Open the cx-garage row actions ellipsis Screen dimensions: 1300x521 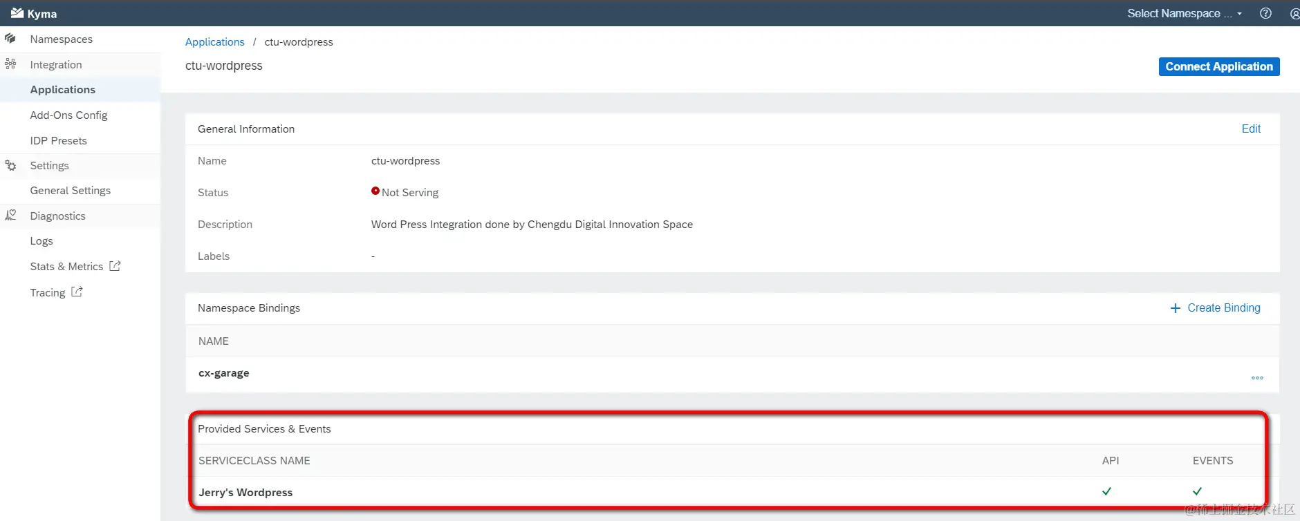(x=1257, y=378)
